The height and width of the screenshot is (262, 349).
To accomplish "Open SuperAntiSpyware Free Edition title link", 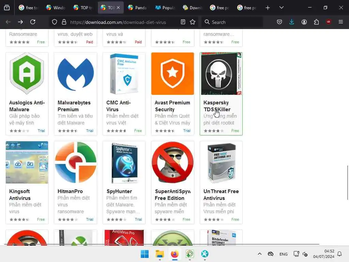I will [173, 195].
